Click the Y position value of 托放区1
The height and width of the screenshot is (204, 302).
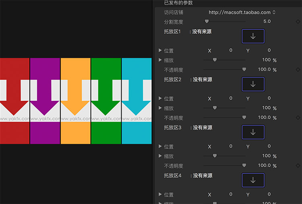(269, 50)
